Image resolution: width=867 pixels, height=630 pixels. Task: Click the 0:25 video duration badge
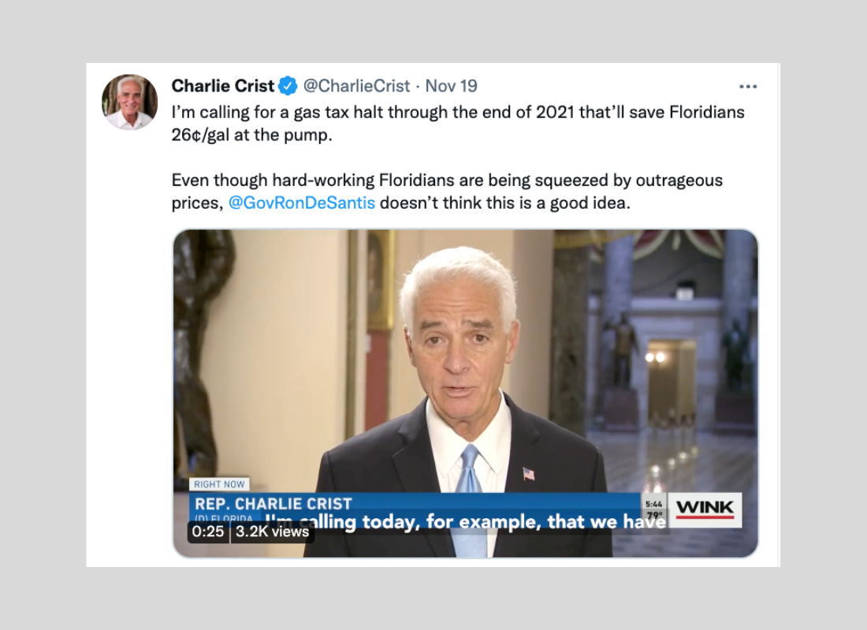tap(208, 532)
